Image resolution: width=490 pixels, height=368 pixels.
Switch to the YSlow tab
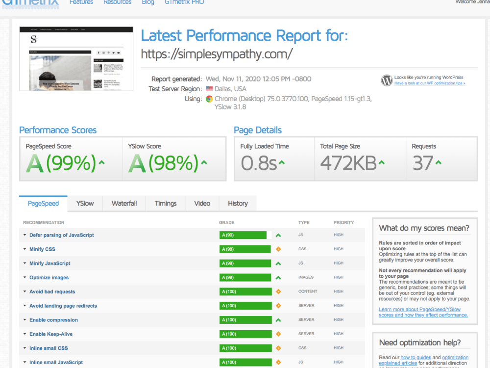coord(85,204)
